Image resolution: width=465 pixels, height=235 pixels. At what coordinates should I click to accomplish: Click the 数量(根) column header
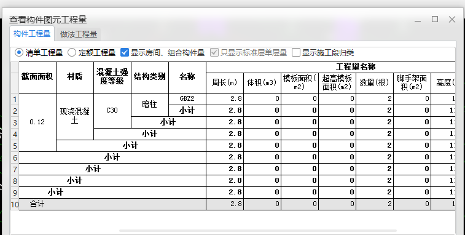[x=375, y=83]
